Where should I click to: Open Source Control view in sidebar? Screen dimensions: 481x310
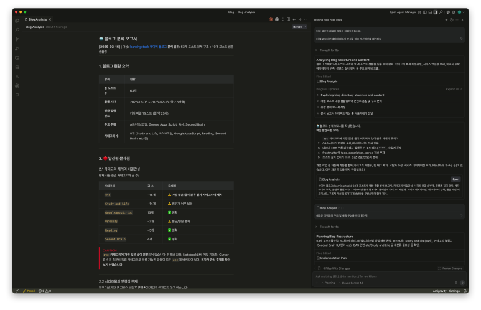coord(17,39)
